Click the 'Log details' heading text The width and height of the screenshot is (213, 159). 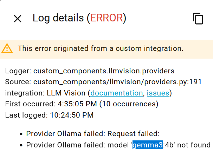click(x=58, y=18)
